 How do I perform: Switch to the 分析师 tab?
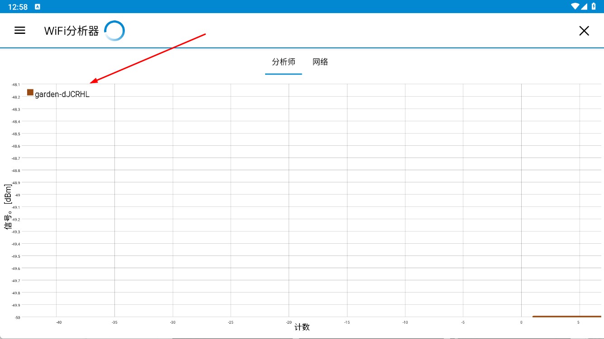[283, 62]
